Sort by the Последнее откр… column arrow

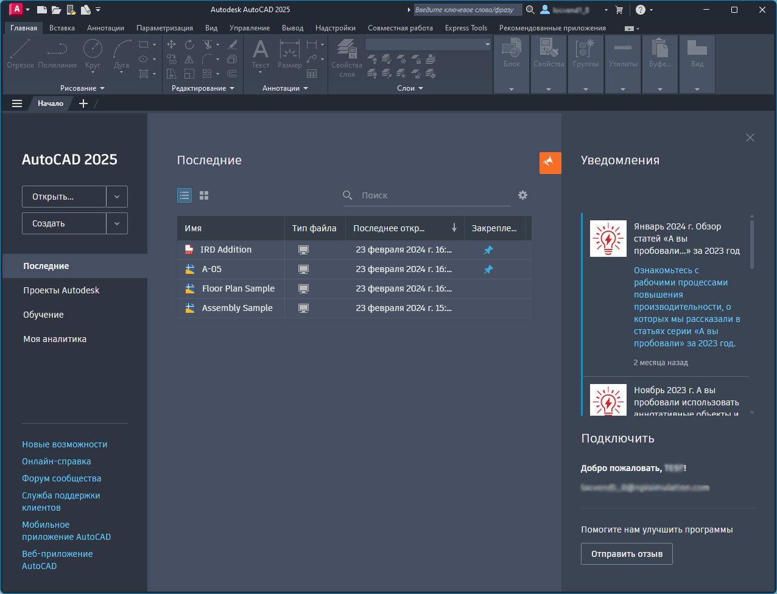coord(454,228)
